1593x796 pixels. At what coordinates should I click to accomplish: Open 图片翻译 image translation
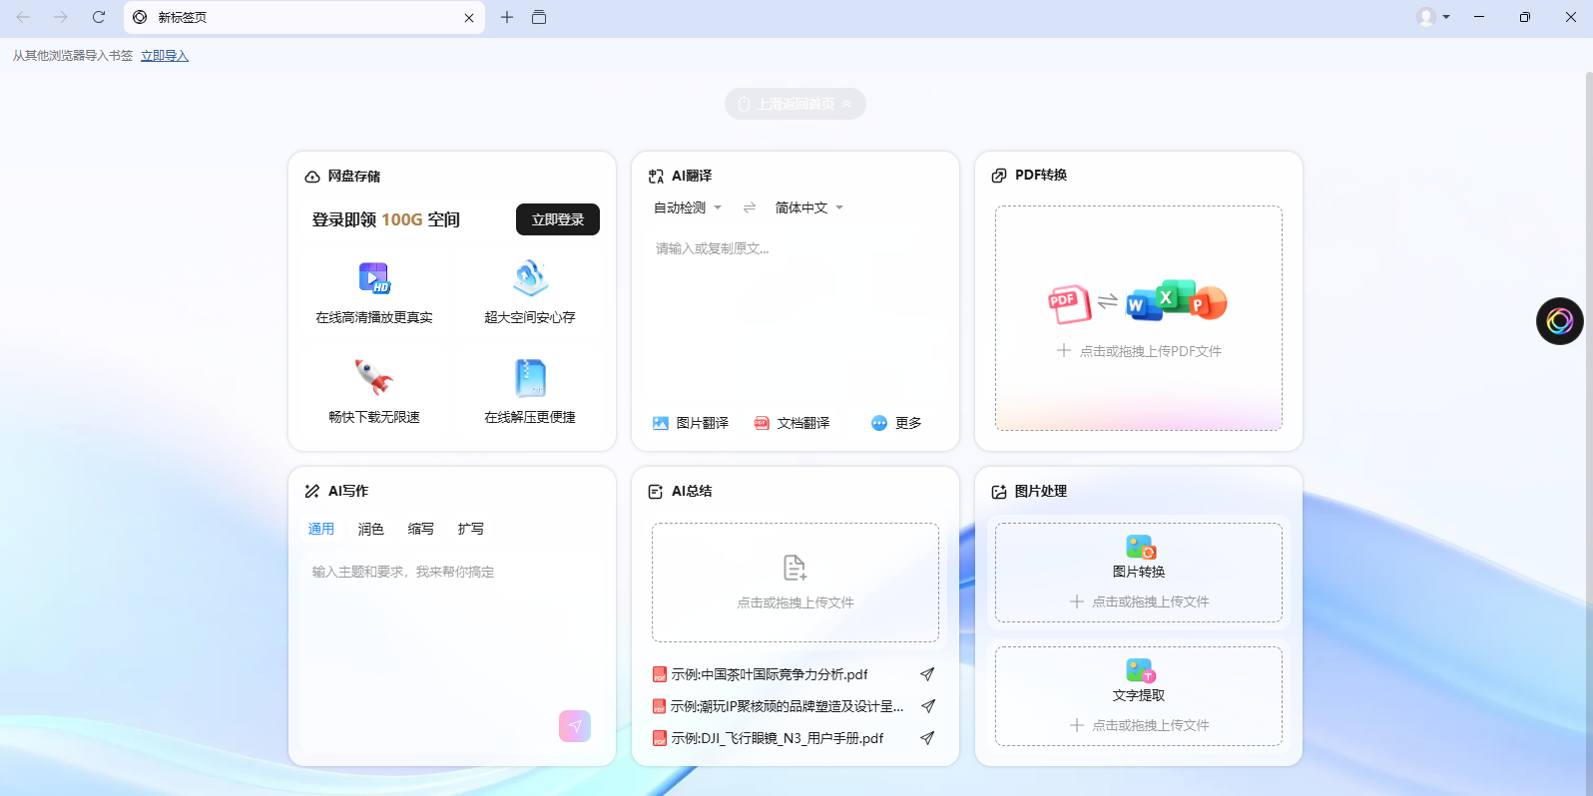click(x=690, y=423)
